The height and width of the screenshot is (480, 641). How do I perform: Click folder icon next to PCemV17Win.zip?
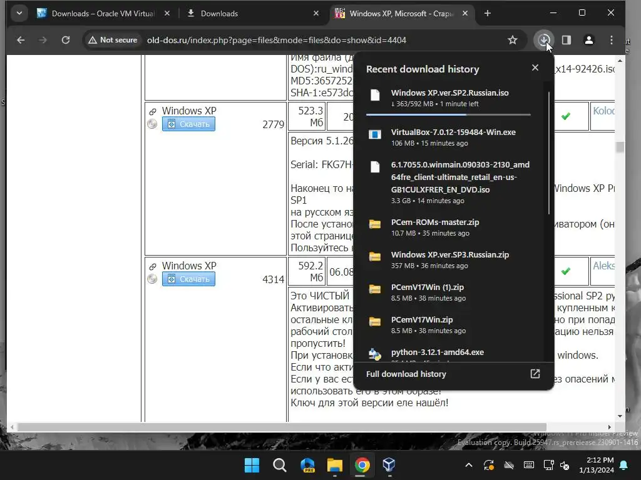(x=375, y=322)
